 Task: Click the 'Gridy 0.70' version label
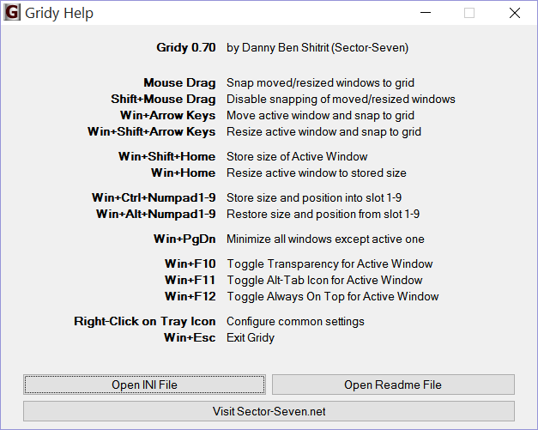click(x=186, y=47)
